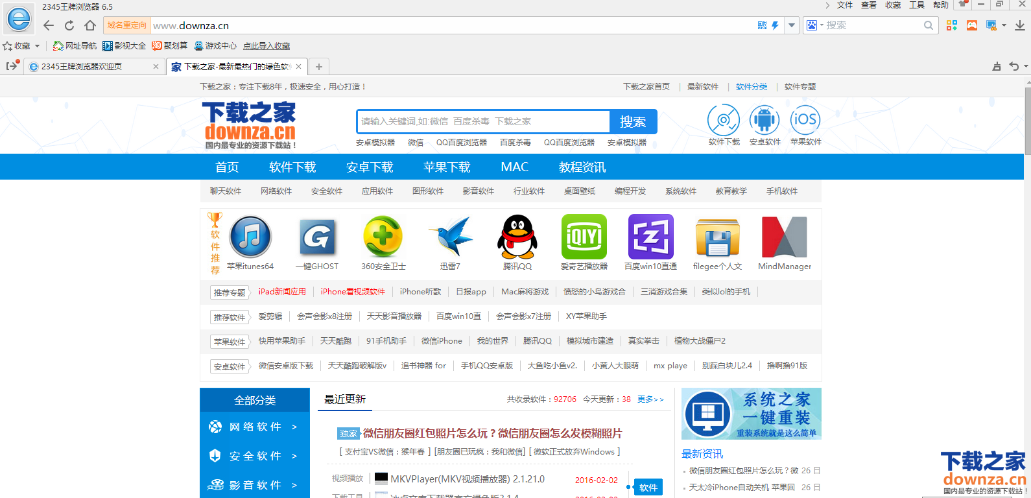This screenshot has width=1031, height=498.
Task: Select MAC in the blue navigation bar
Action: pyautogui.click(x=515, y=167)
